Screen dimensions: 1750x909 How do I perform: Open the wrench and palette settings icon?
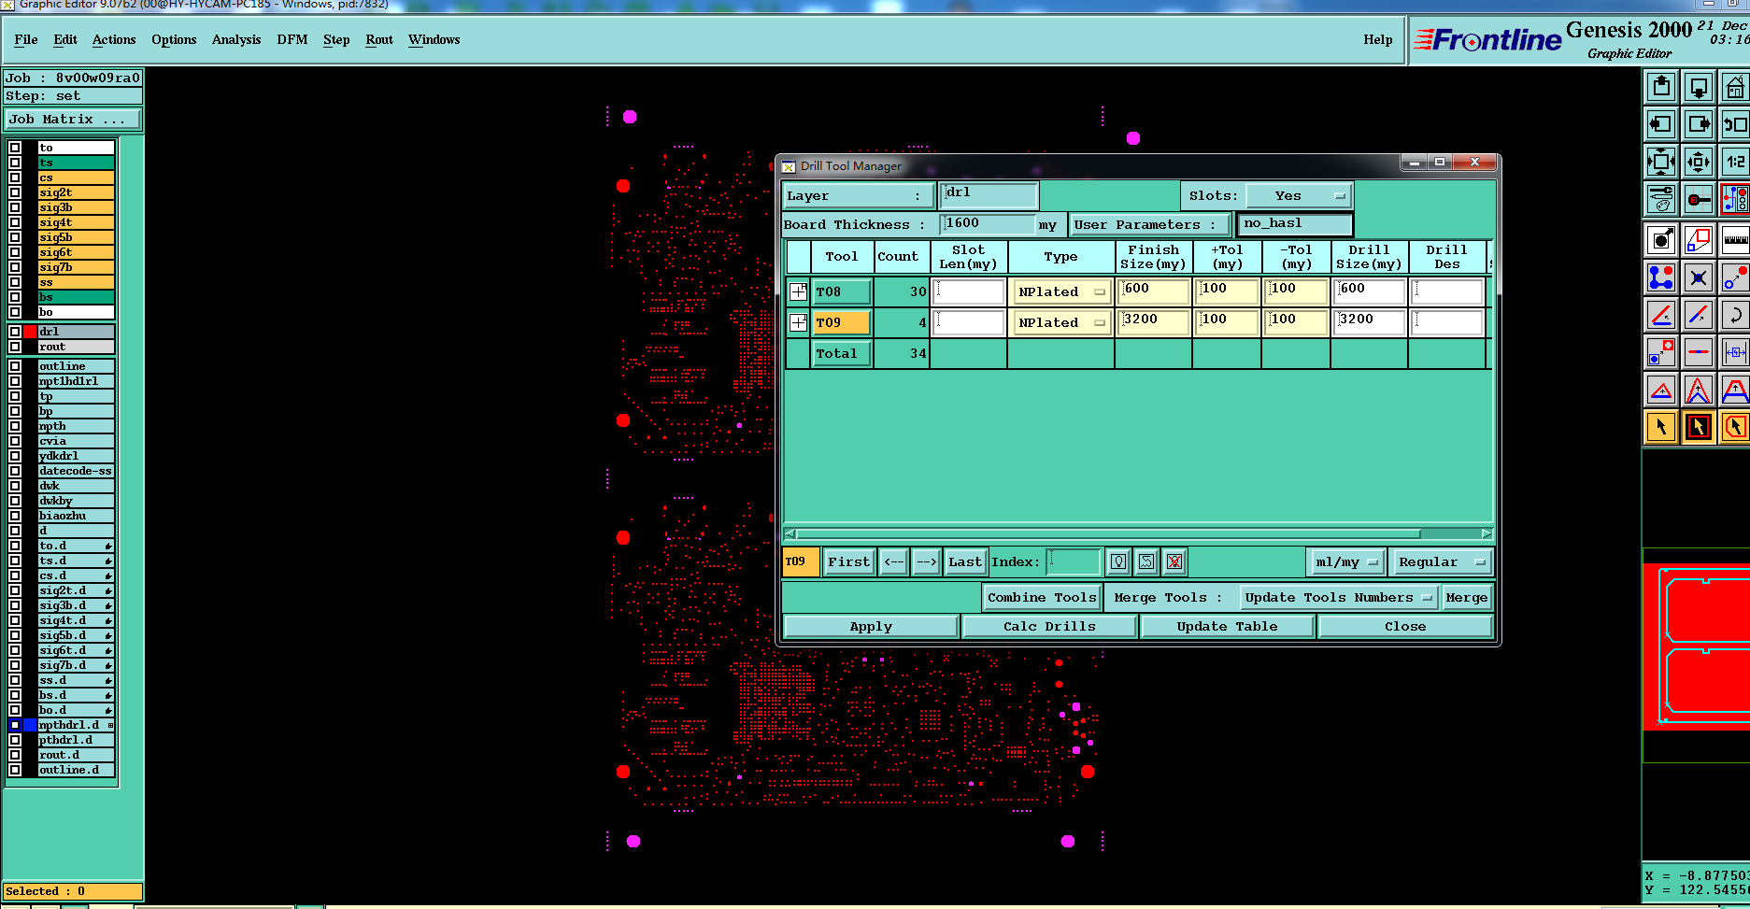(x=1661, y=199)
